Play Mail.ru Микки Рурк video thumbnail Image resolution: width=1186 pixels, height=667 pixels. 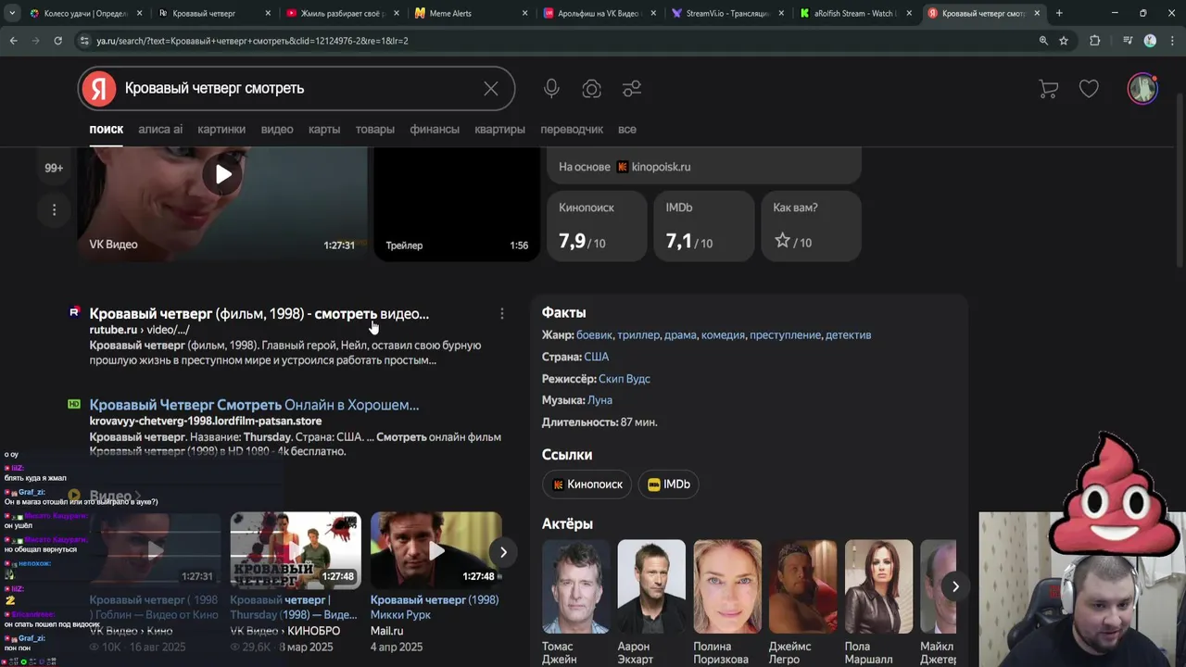pos(435,550)
